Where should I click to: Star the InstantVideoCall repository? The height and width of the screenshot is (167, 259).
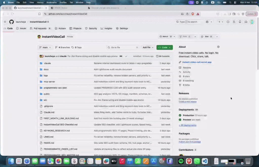[206, 37]
